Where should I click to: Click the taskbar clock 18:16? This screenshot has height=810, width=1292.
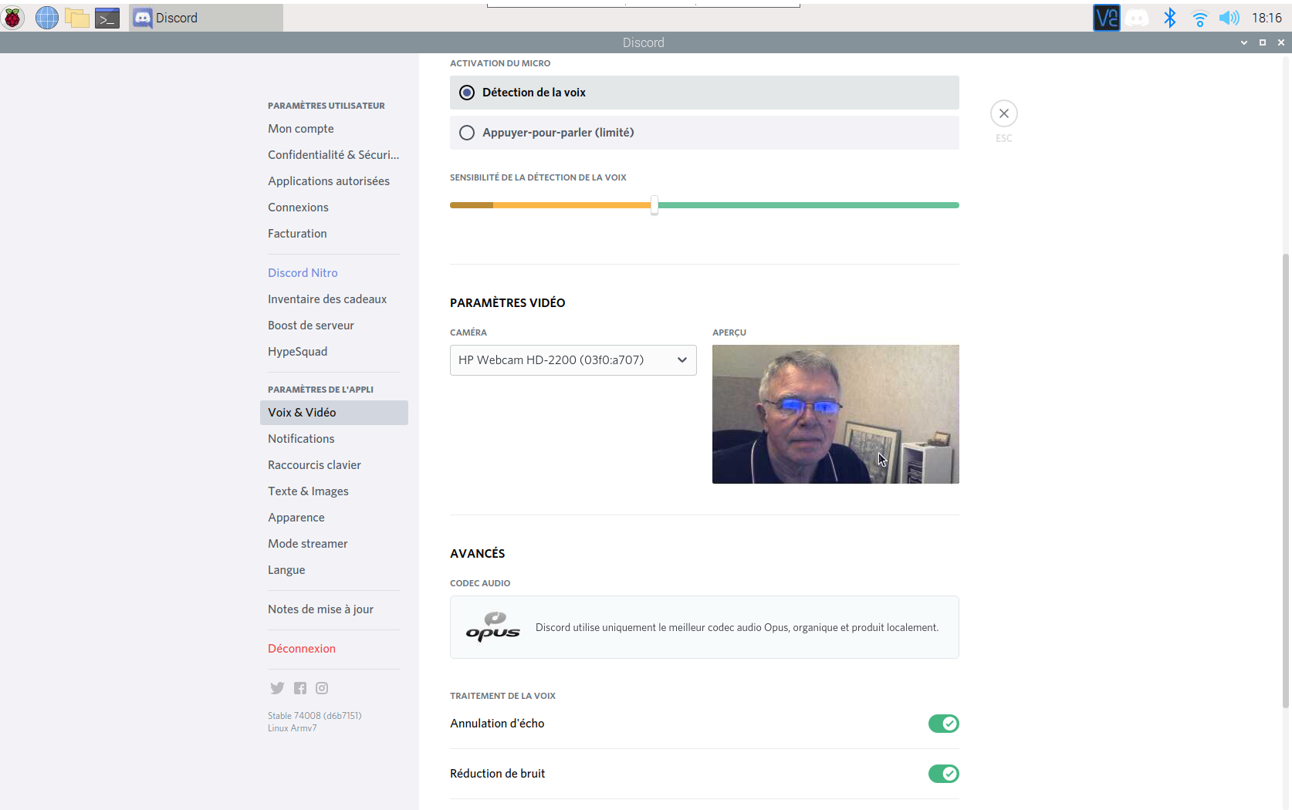click(x=1267, y=18)
